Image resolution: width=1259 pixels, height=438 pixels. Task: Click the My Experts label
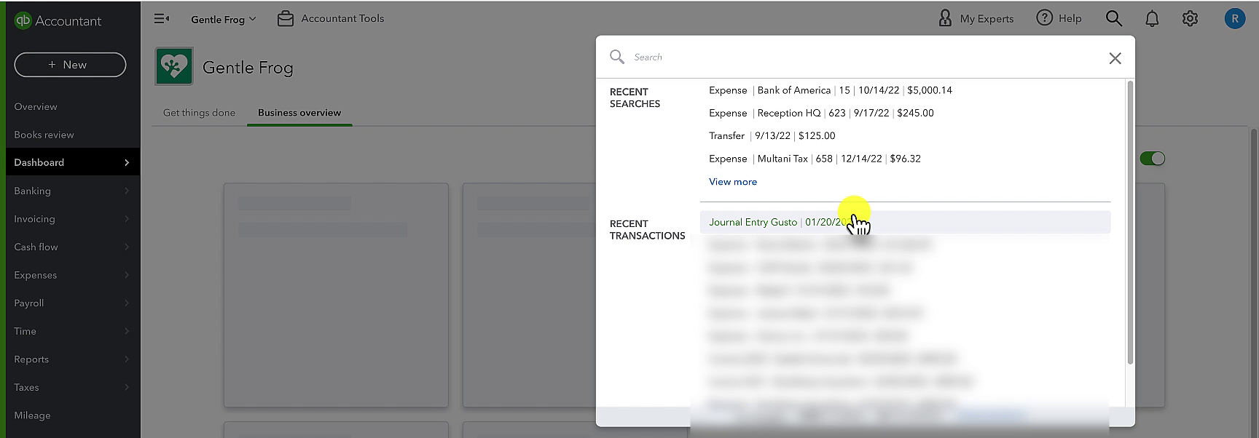[987, 19]
